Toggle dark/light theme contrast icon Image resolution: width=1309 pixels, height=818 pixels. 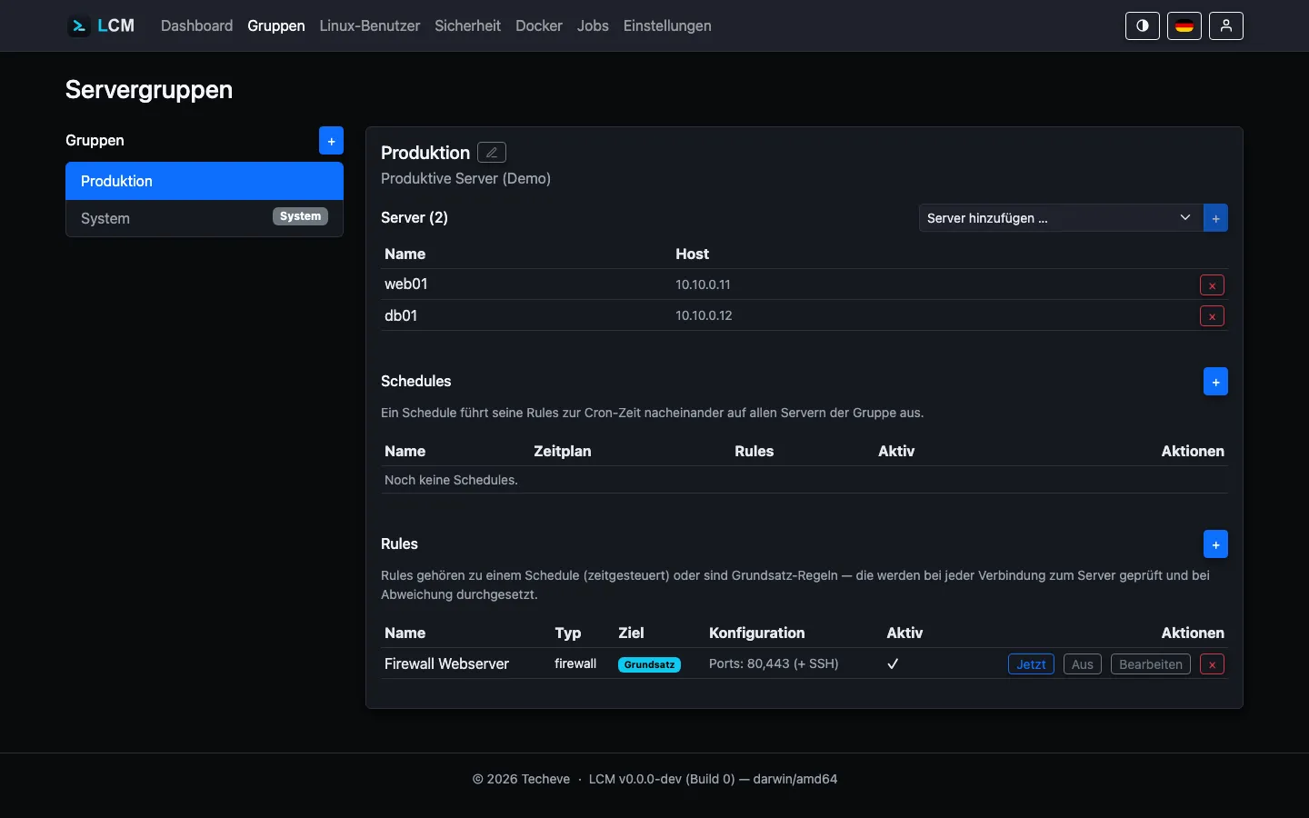point(1143,25)
